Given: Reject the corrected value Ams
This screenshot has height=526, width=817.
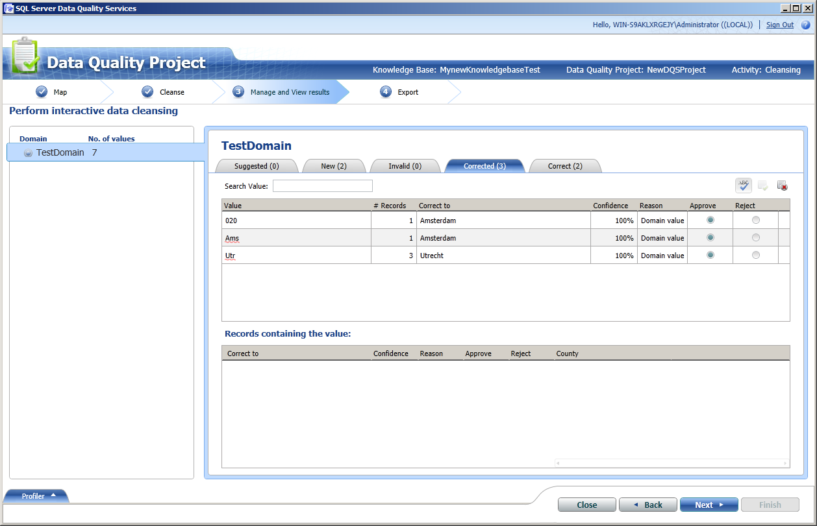Looking at the screenshot, I should click(755, 237).
